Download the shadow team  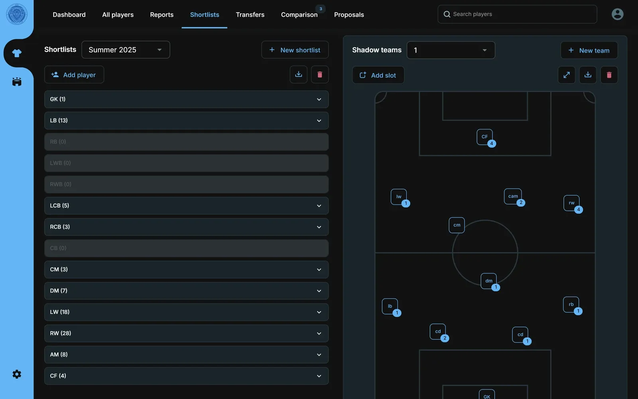point(588,75)
